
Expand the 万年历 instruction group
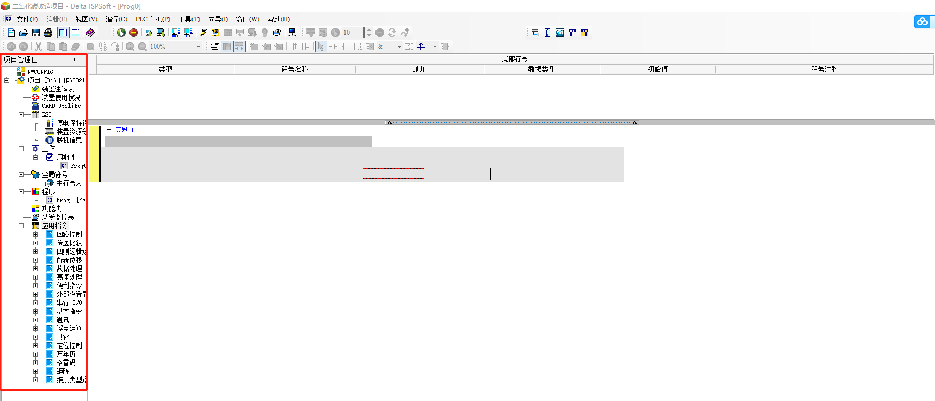pos(36,354)
